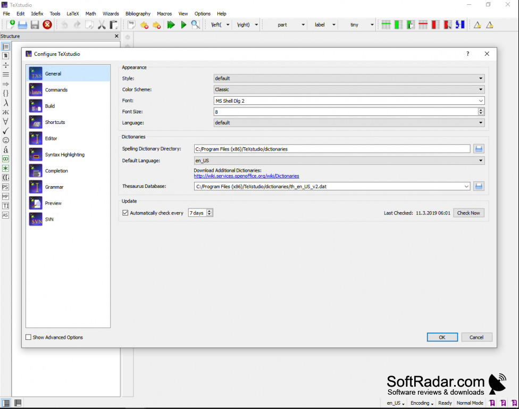Open the part sectioning dropdown
The height and width of the screenshot is (409, 519).
303,25
